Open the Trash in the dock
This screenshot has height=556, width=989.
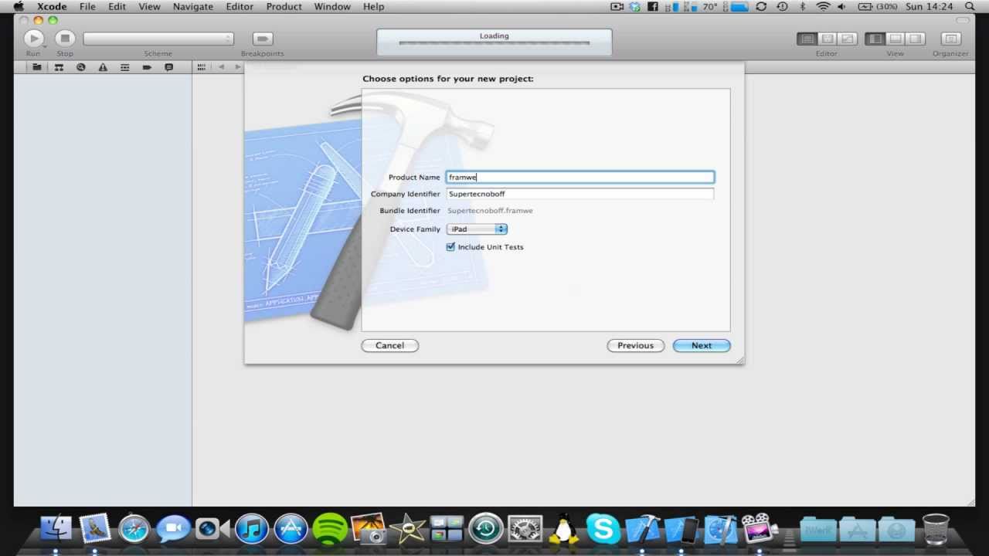(936, 529)
